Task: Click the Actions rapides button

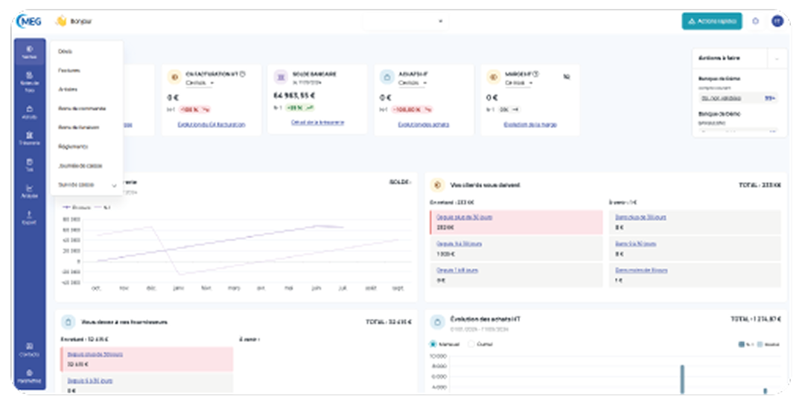Action: coord(711,22)
